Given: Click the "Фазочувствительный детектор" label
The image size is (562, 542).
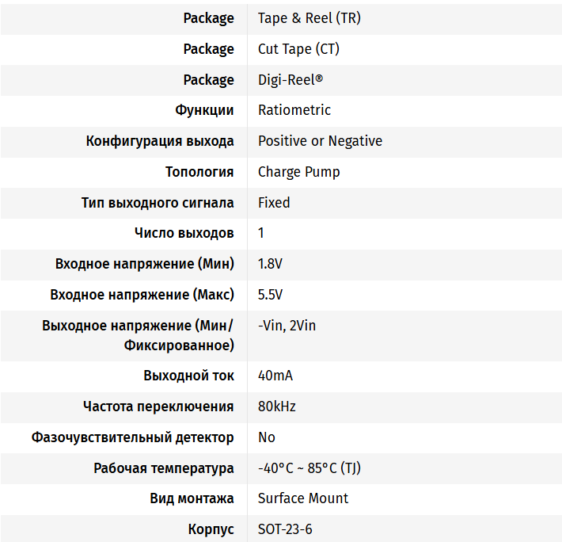Looking at the screenshot, I should click(x=133, y=437).
